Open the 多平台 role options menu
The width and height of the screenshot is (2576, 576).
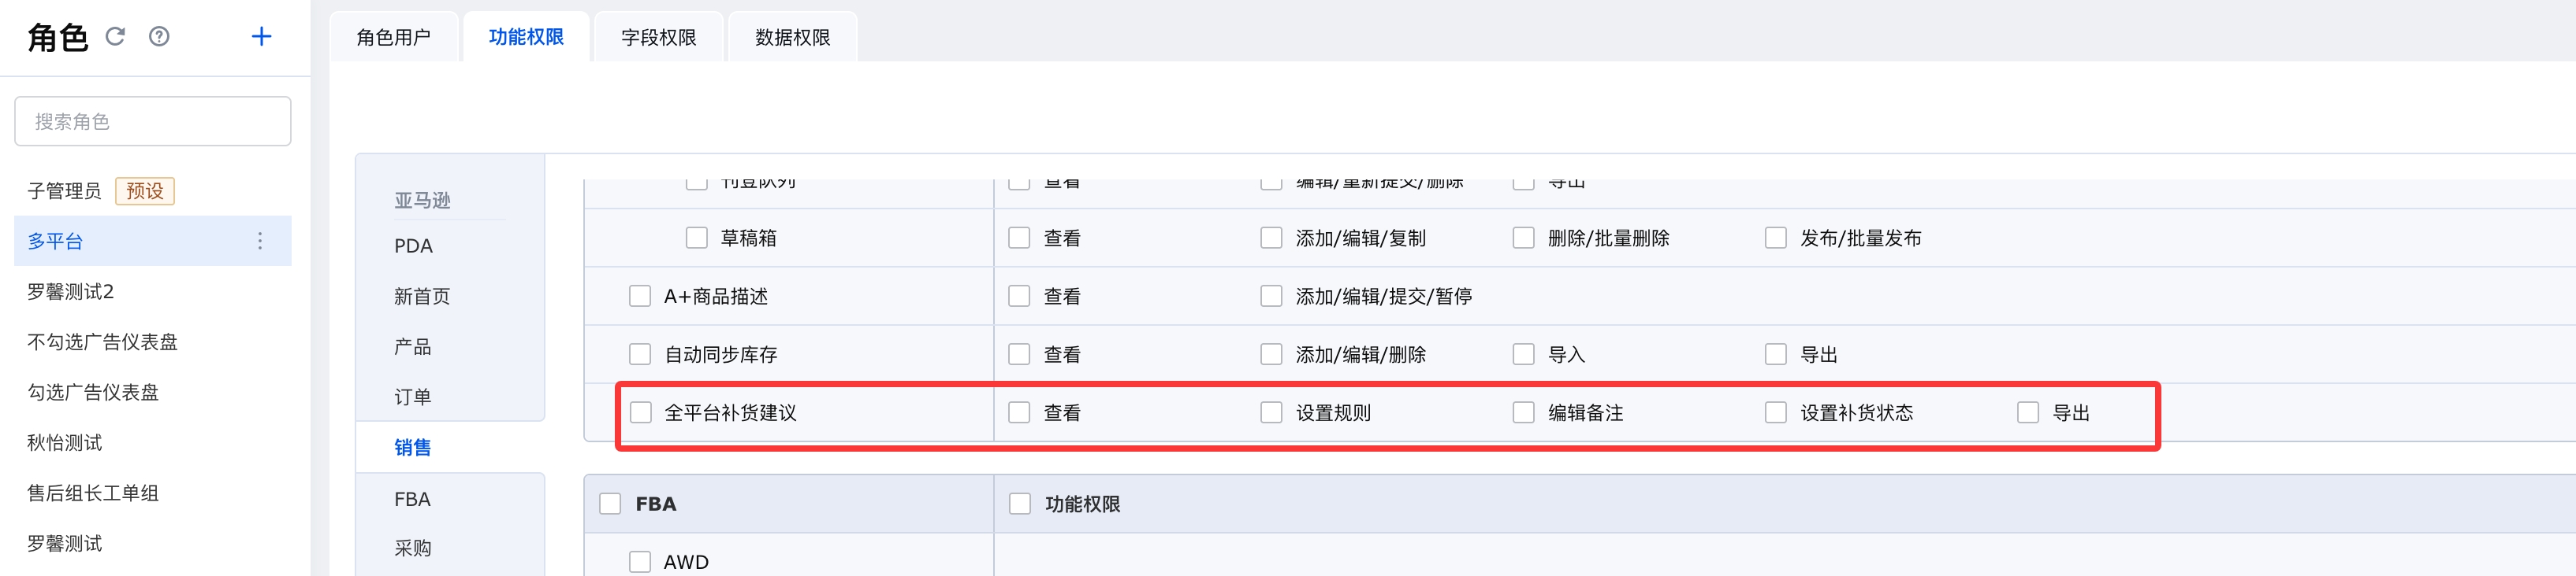(260, 241)
